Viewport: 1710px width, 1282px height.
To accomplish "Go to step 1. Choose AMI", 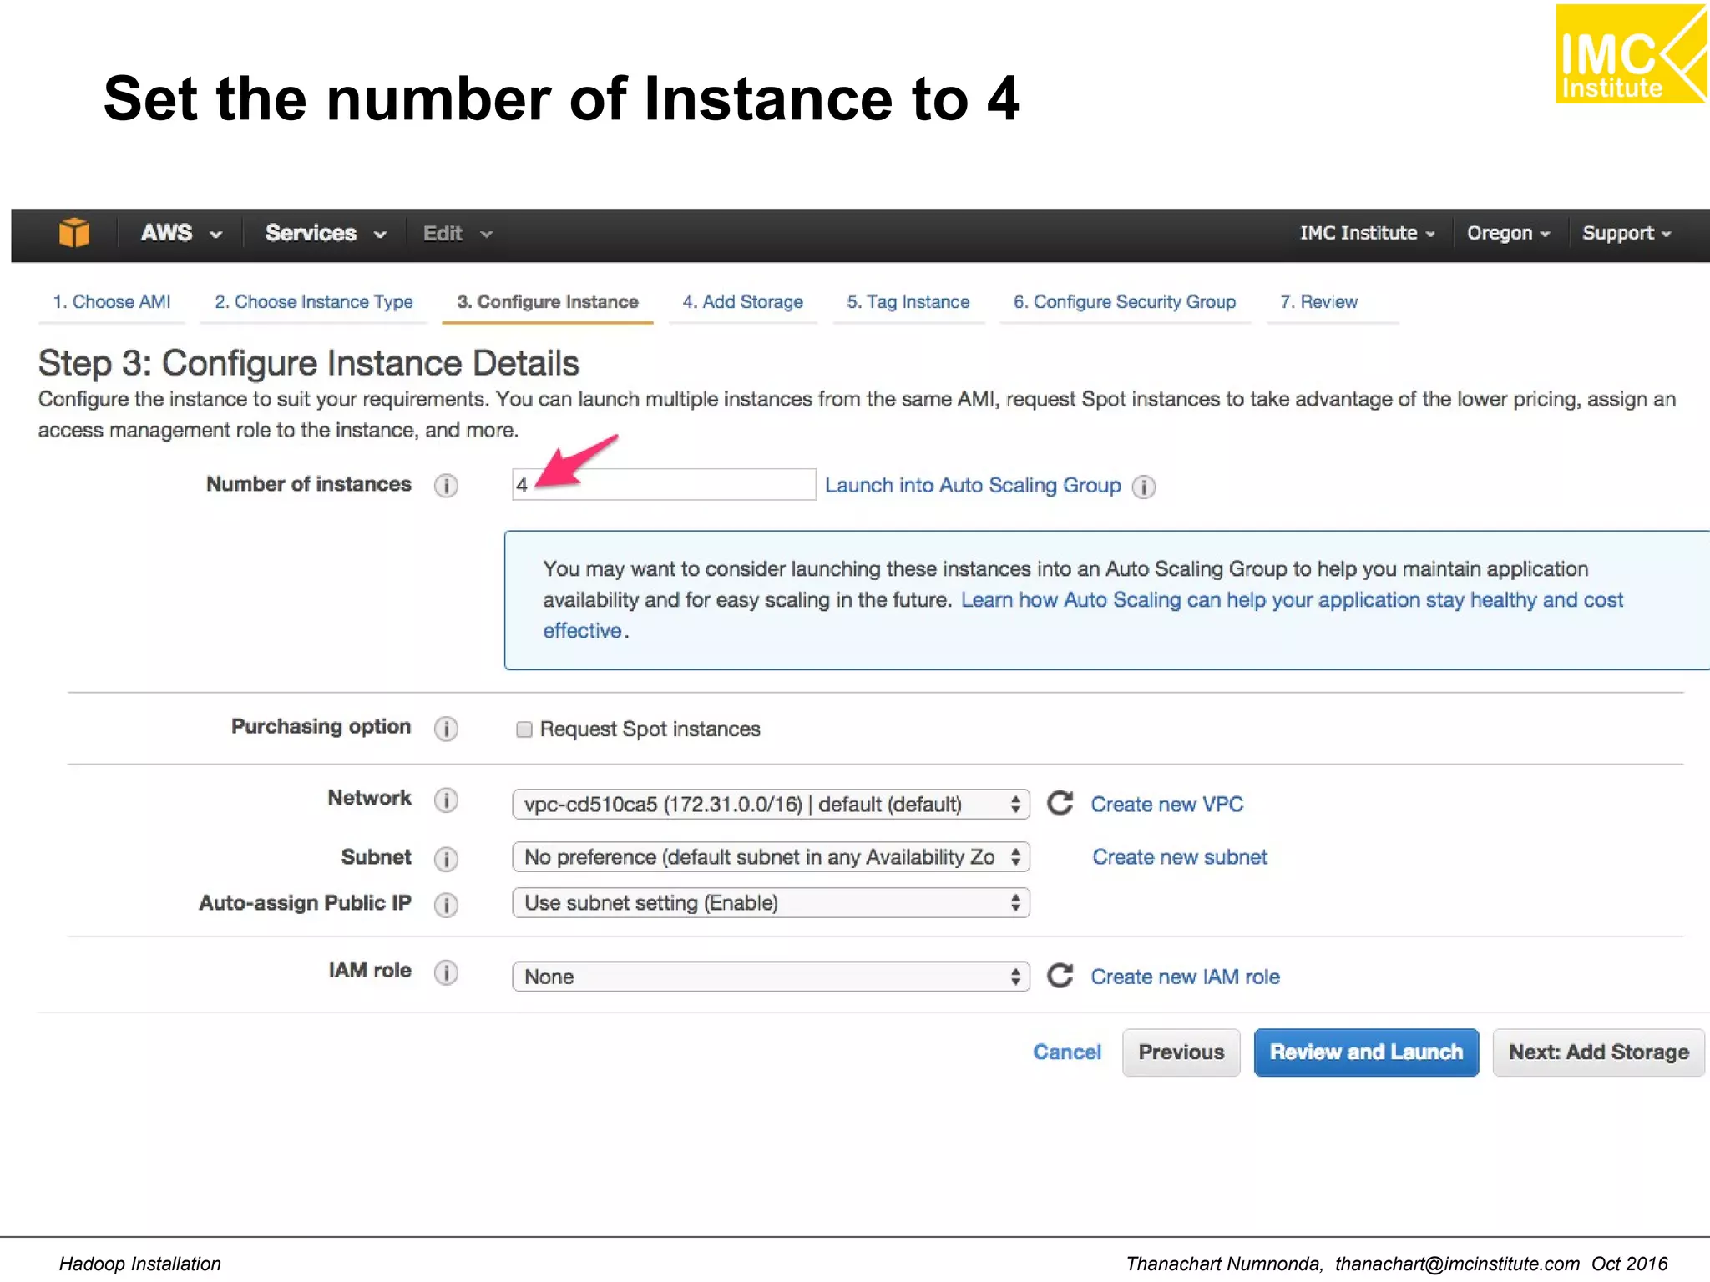I will coord(112,302).
